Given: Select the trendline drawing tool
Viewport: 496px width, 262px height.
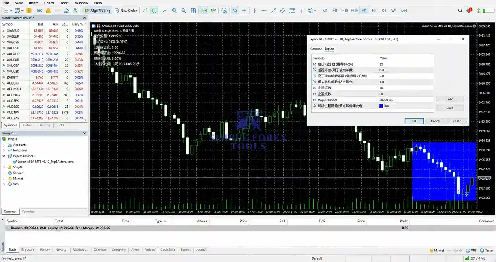Looking at the screenshot, I should (x=274, y=11).
